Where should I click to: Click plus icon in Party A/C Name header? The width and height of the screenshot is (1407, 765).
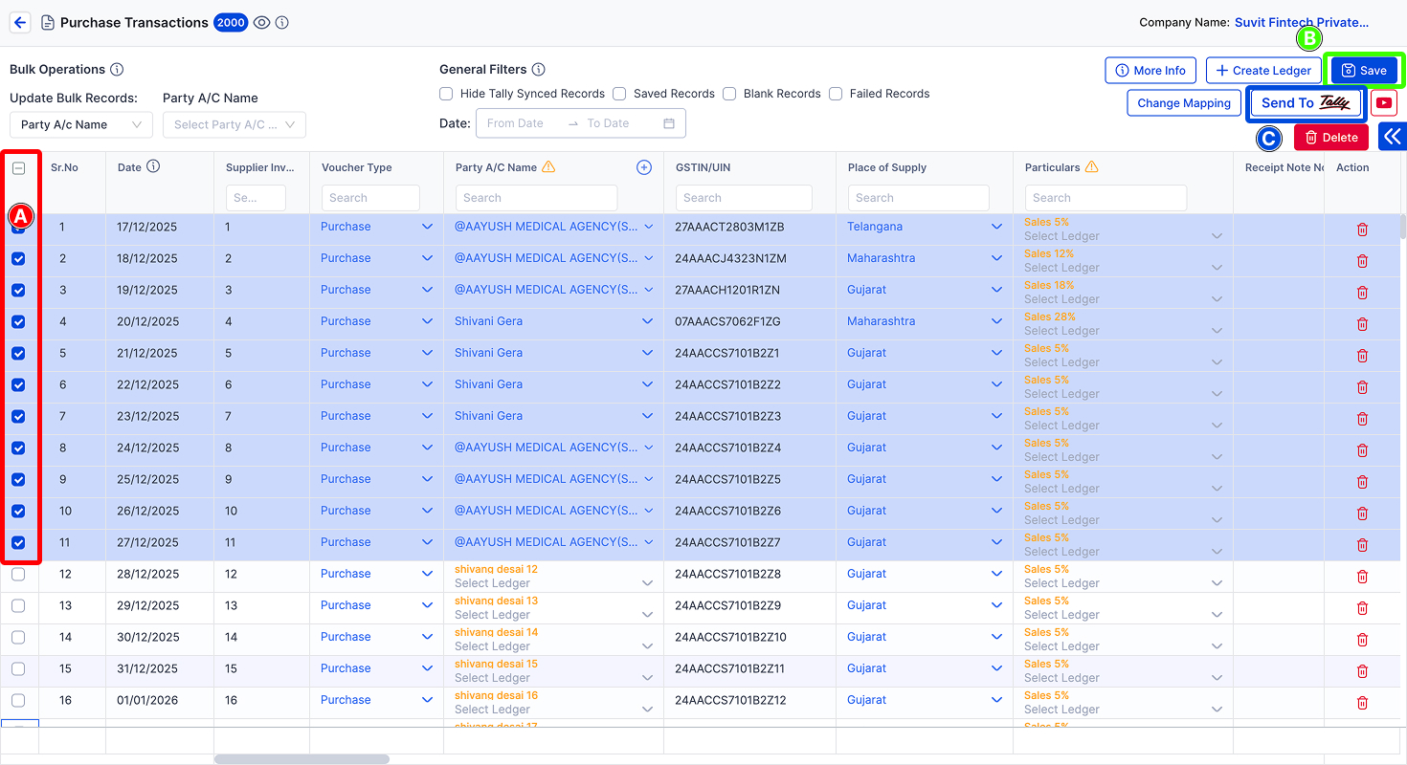tap(644, 167)
